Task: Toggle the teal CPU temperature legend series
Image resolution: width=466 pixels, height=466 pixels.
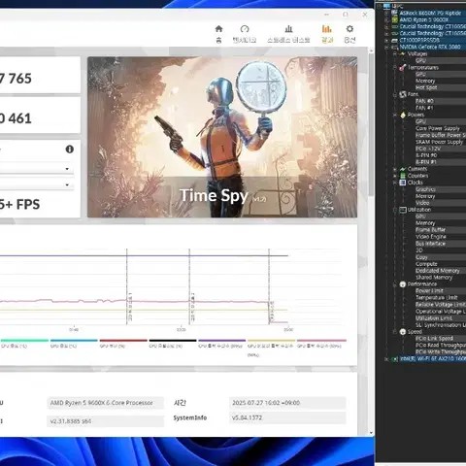Action: (24, 343)
